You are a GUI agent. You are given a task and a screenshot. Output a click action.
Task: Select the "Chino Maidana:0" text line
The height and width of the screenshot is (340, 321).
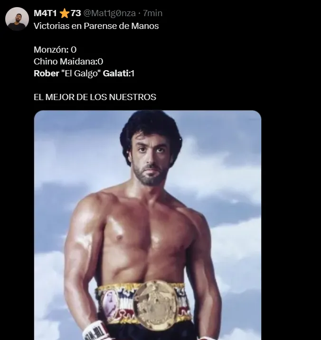(68, 62)
